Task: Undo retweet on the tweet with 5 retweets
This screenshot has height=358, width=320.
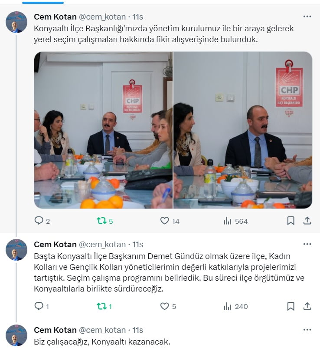Action: tap(101, 221)
